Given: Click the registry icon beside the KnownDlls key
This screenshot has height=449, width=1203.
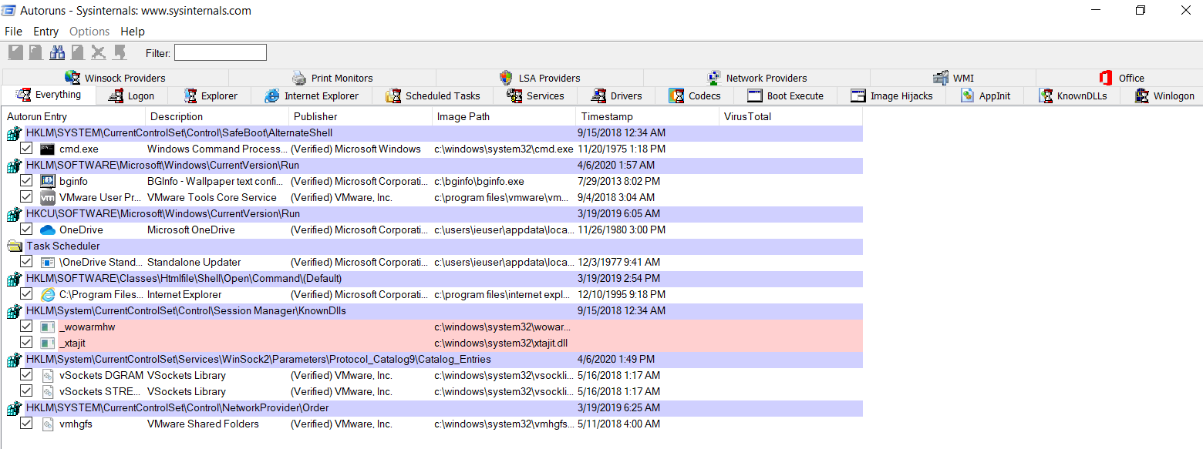Looking at the screenshot, I should [14, 311].
